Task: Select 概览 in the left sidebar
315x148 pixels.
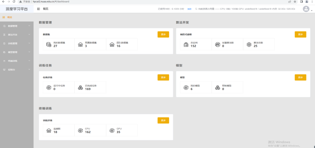Action: pyautogui.click(x=9, y=17)
